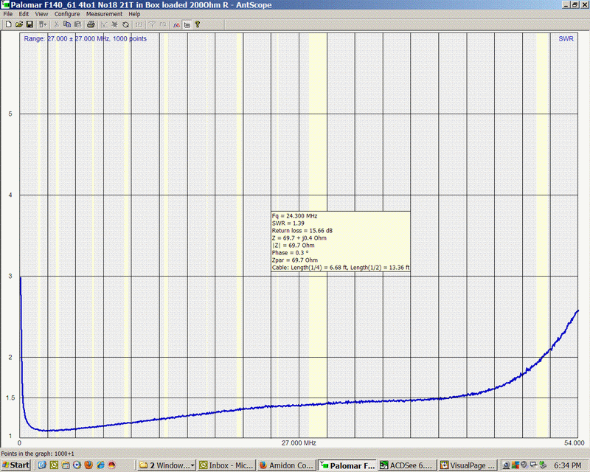The height and width of the screenshot is (472, 590).
Task: Click the Return loss = 15.66 dB line
Action: coord(302,230)
